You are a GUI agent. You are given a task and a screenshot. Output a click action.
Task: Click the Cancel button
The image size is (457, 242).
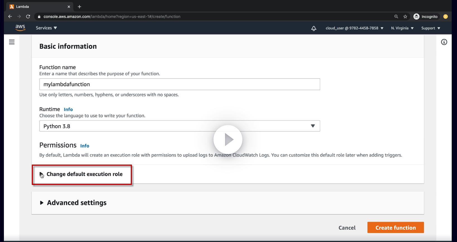pyautogui.click(x=347, y=228)
